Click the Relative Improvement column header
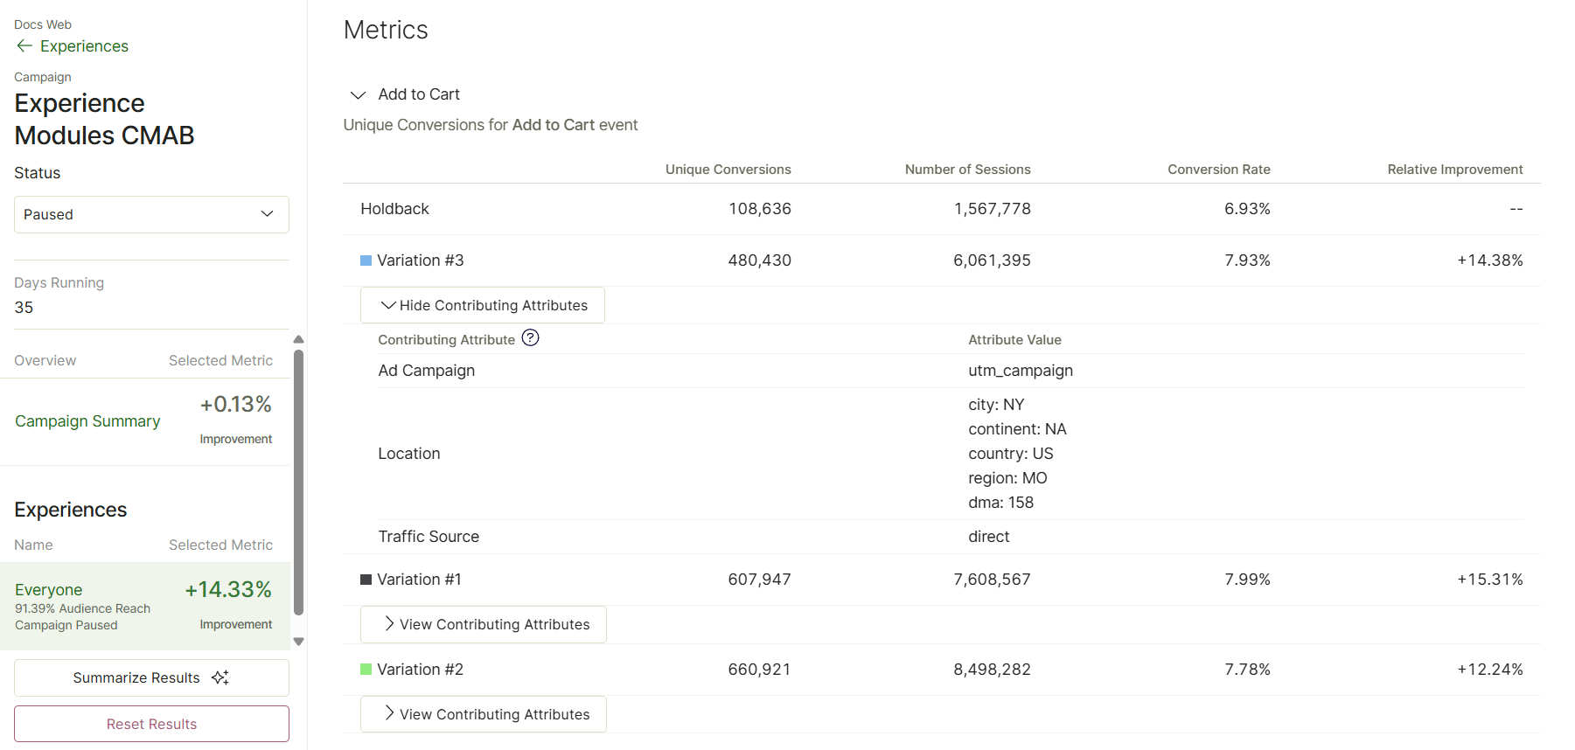 point(1455,170)
